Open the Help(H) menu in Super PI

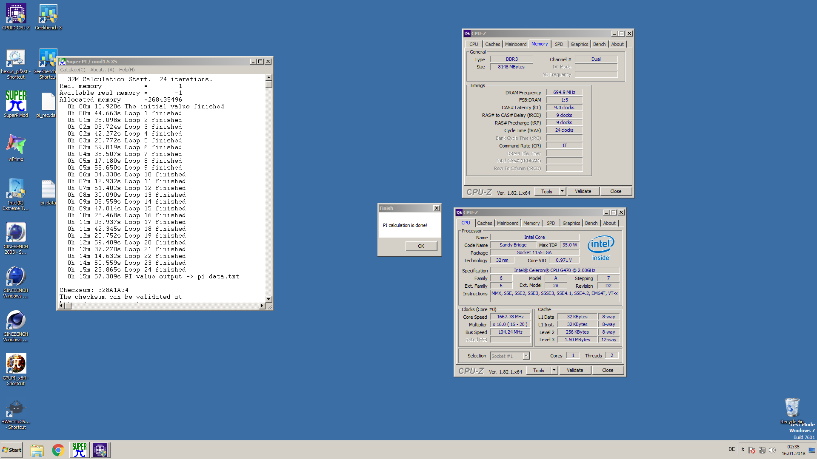(x=127, y=70)
